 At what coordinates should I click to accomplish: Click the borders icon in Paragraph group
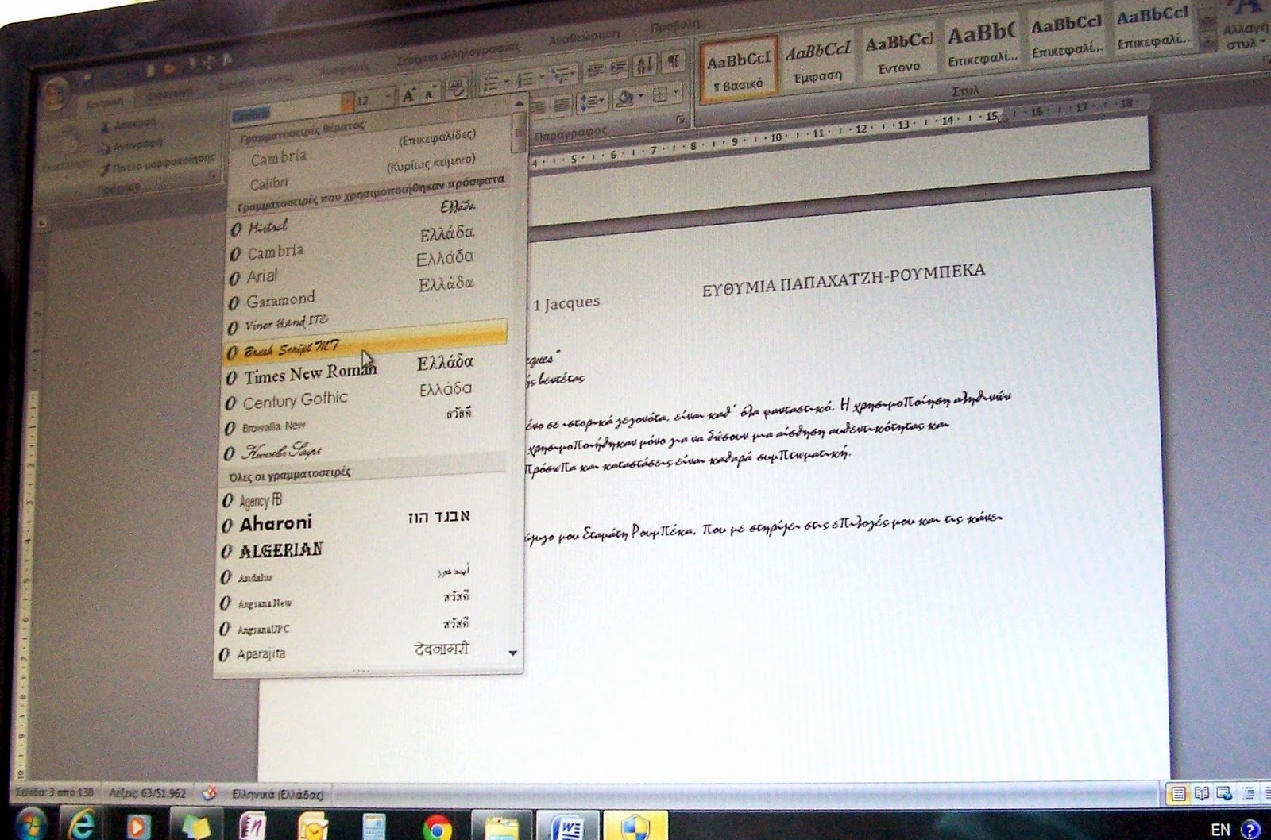pos(659,95)
